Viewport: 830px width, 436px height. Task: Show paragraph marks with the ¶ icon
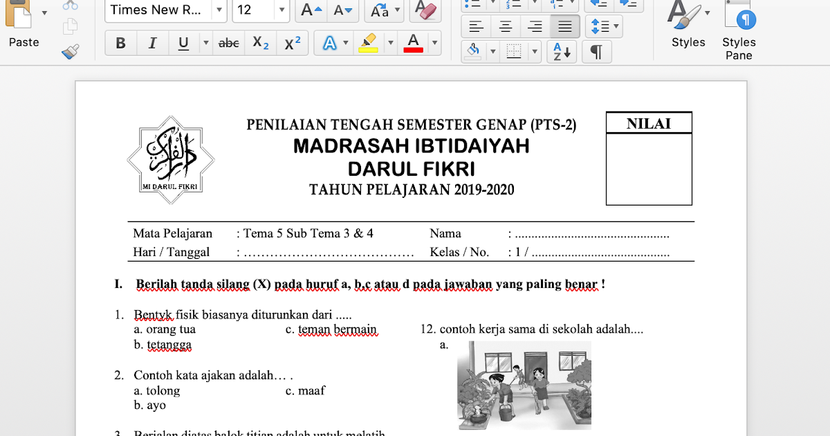click(596, 51)
